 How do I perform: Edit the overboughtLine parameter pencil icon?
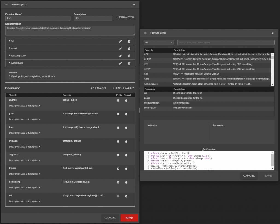click(121, 56)
